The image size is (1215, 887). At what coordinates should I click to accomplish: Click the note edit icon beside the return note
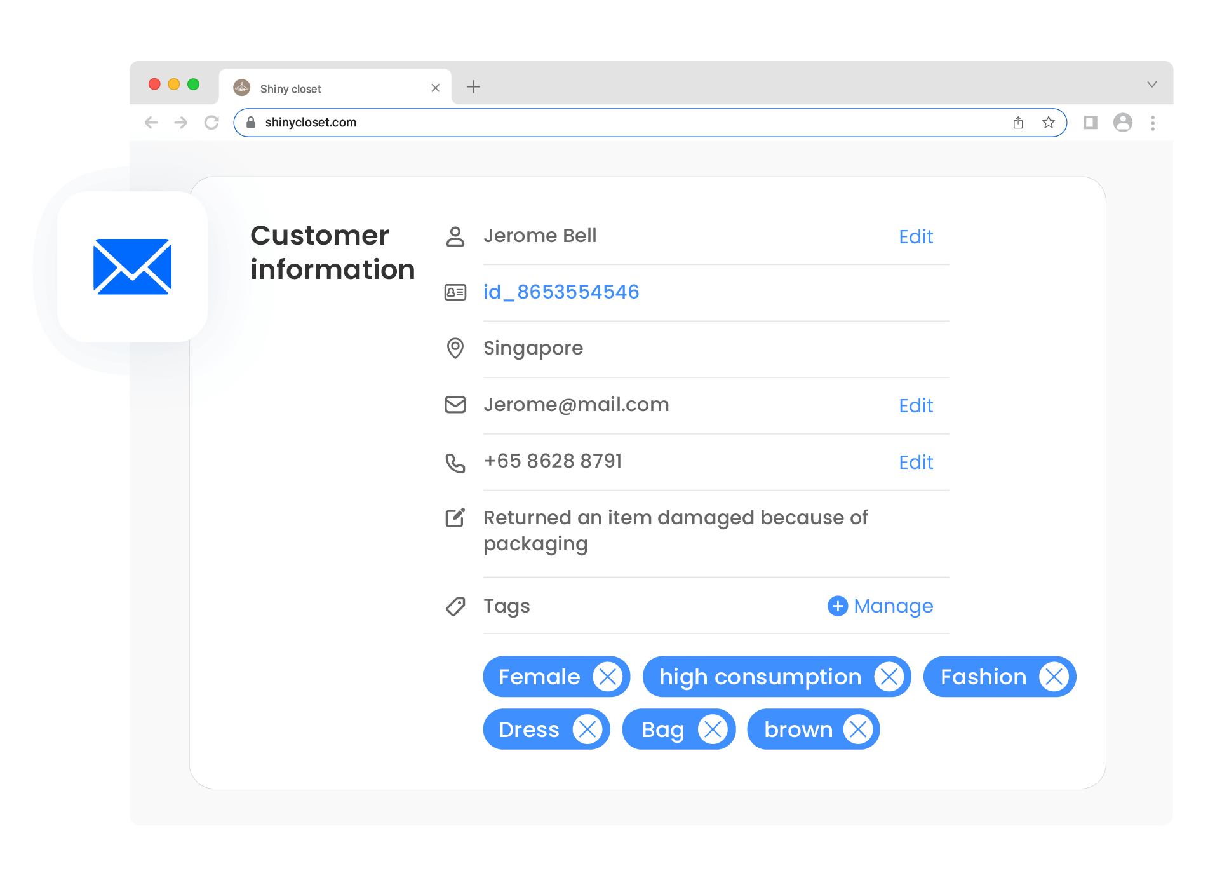click(455, 518)
